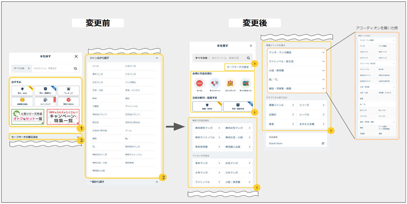This screenshot has width=407, height=204.
Task: Click the red SALE セール icon
Action: point(199,83)
